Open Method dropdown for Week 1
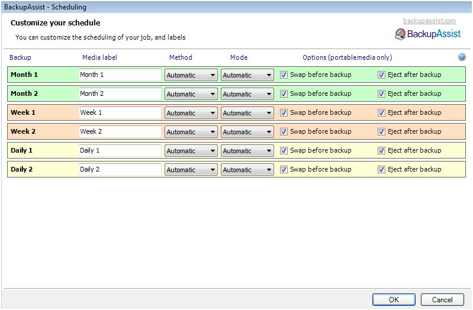Screen dimensions: 473x310 click(x=191, y=113)
